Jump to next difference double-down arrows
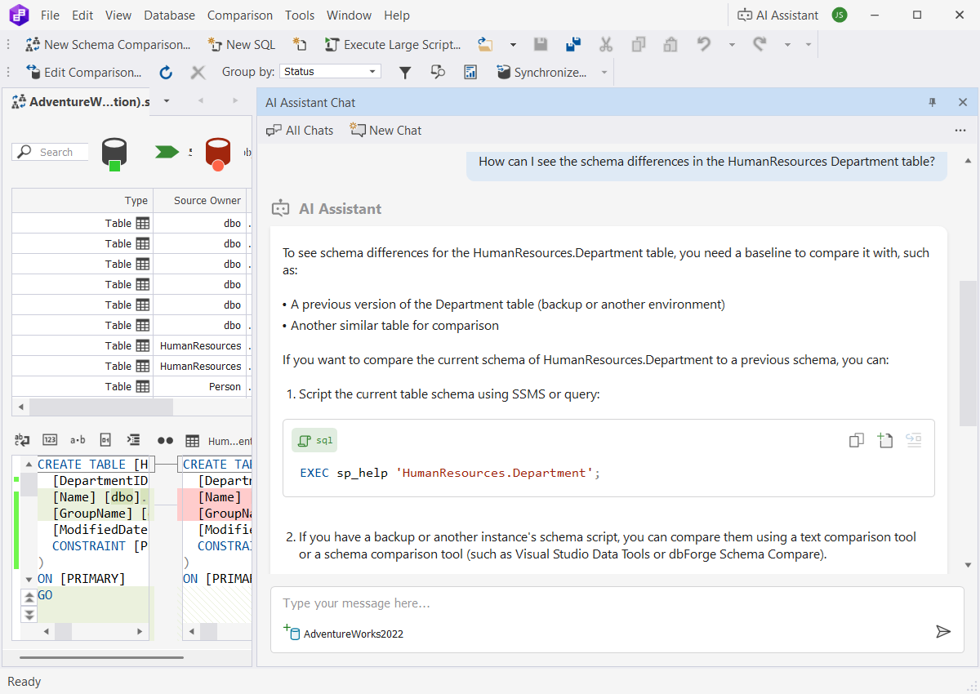 point(29,615)
